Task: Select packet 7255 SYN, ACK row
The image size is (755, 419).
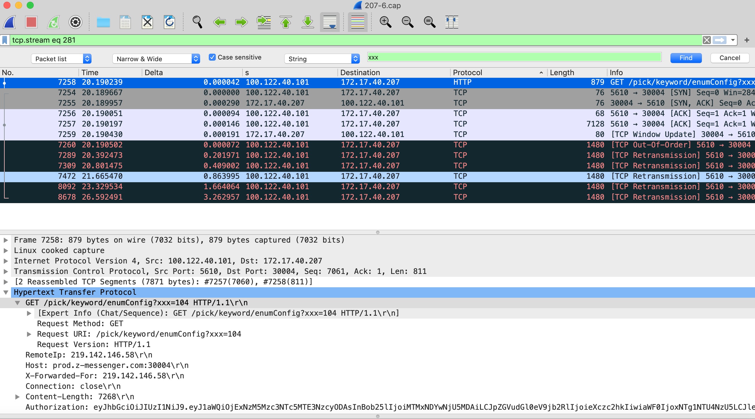Action: tap(378, 103)
